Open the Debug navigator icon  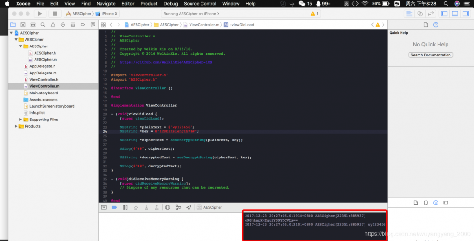pos(73,25)
